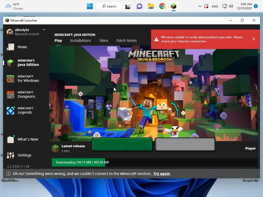263x197 pixels.
Task: Select the Settings label in the sidebar
Action: [24, 155]
